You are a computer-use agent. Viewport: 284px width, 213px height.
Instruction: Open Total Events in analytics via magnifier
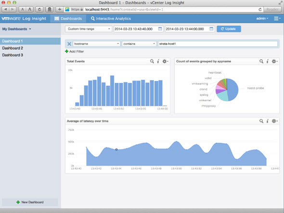(152, 61)
